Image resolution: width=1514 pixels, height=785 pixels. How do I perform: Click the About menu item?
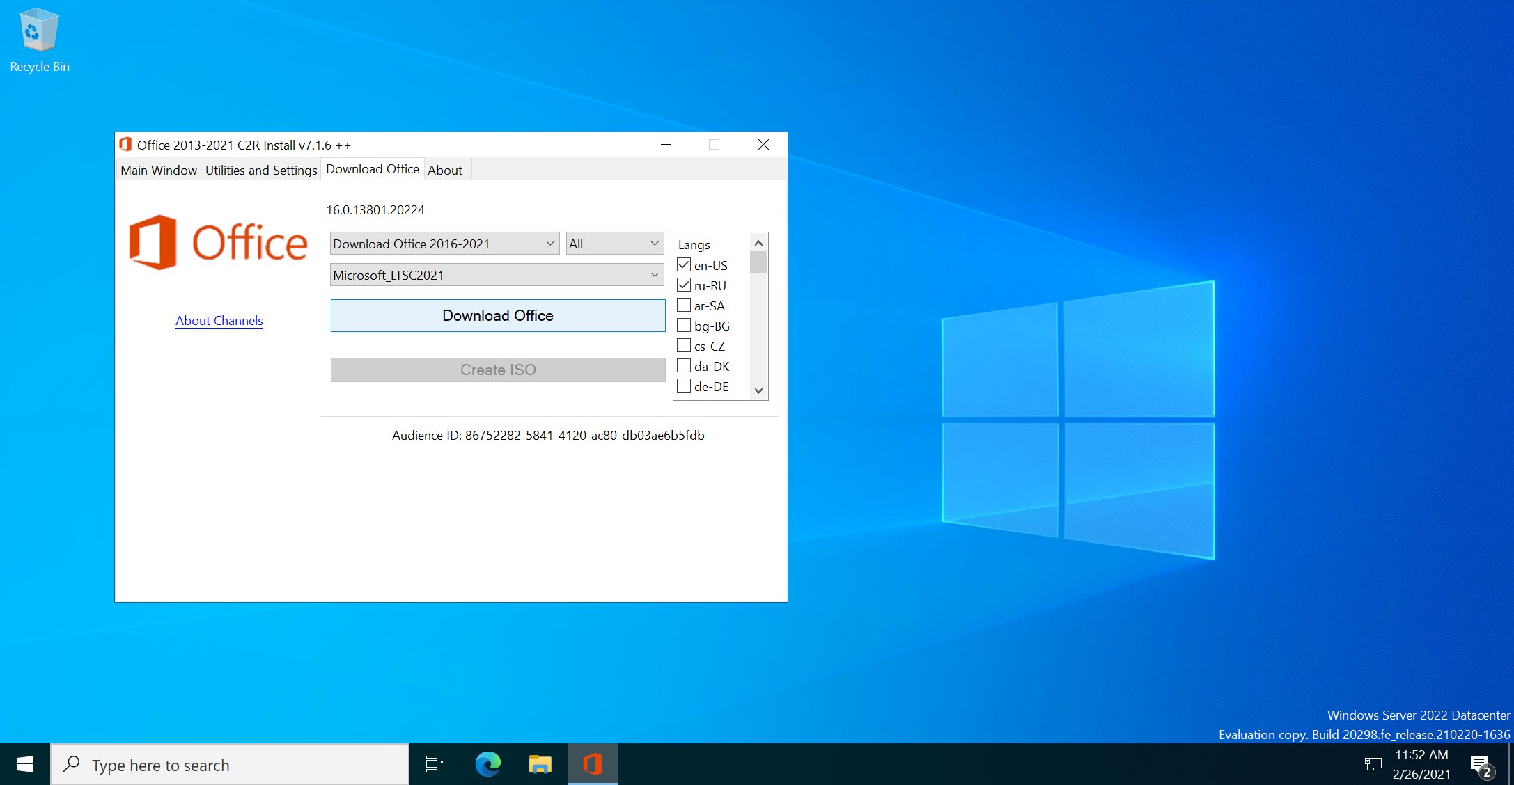pyautogui.click(x=444, y=169)
